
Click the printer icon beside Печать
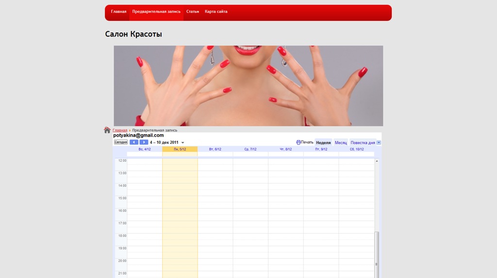pyautogui.click(x=298, y=142)
